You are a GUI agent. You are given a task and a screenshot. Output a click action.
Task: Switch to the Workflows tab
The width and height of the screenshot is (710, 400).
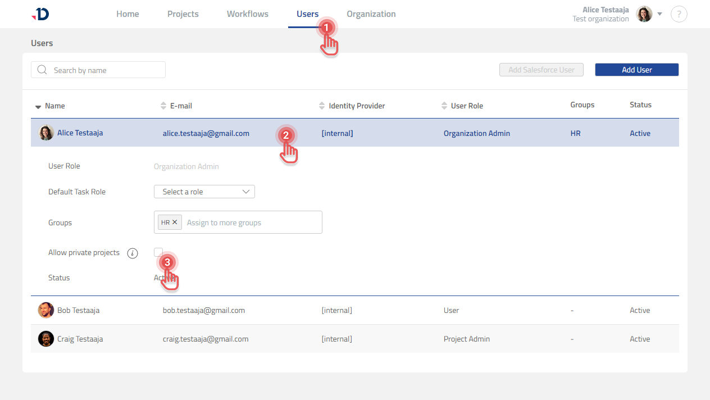[247, 13]
